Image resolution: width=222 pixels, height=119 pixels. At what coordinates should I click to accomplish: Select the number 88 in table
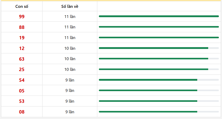tap(22, 27)
